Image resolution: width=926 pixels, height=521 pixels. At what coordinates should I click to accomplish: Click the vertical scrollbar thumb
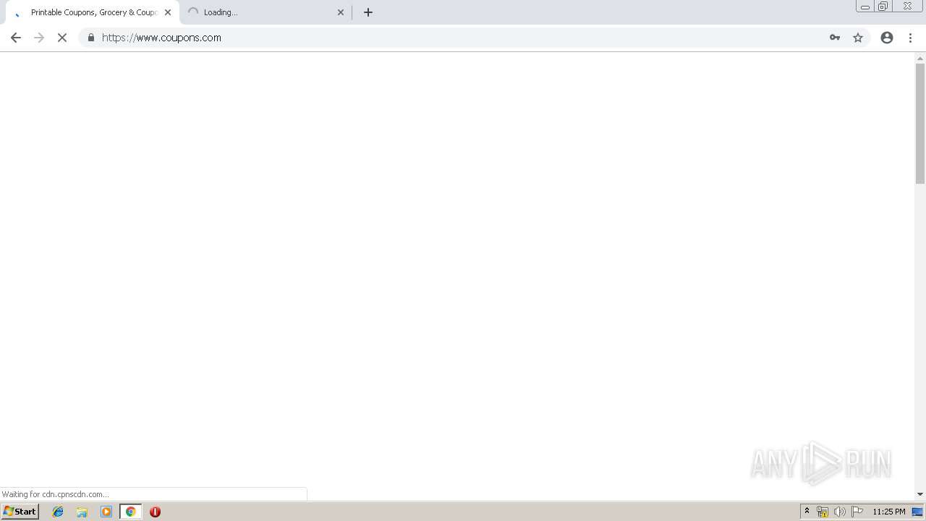tap(920, 123)
